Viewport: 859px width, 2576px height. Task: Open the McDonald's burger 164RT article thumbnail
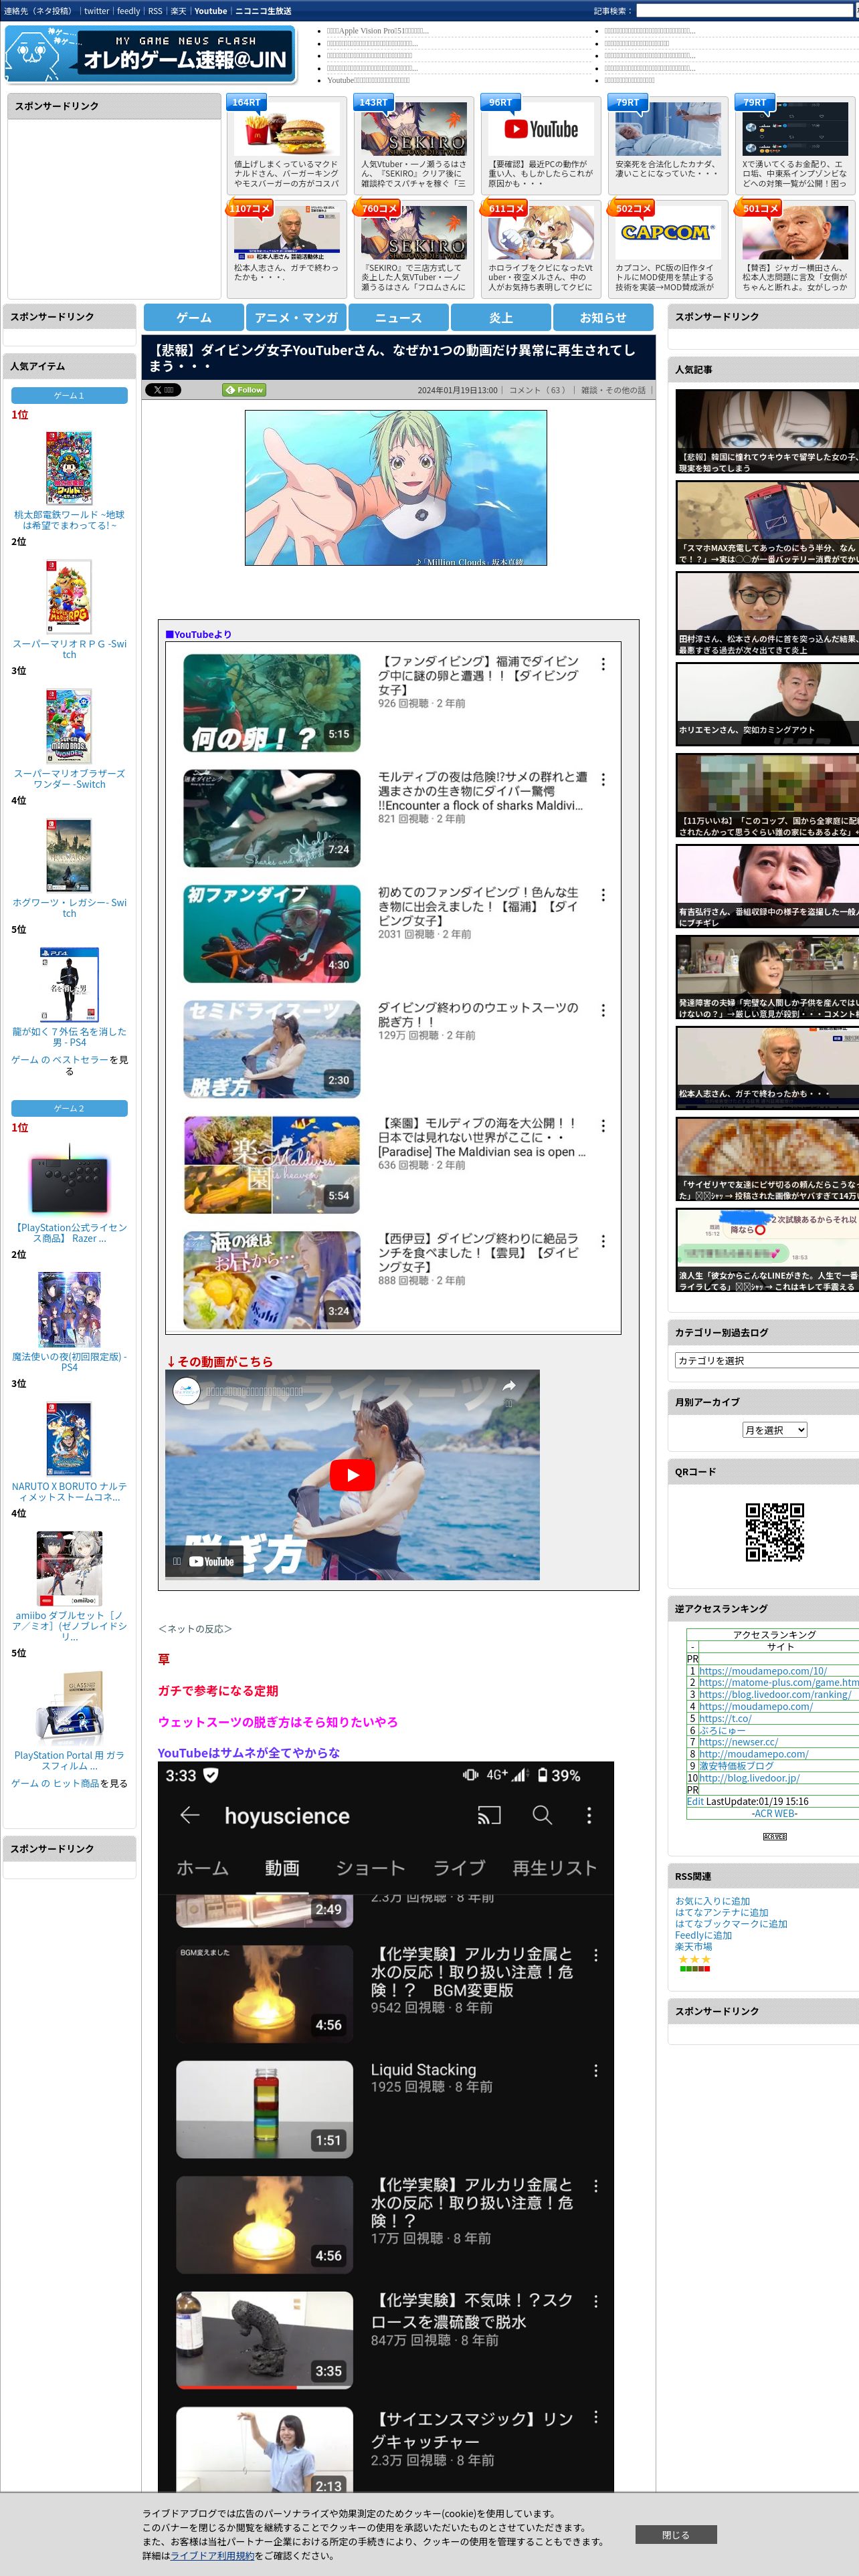point(287,130)
